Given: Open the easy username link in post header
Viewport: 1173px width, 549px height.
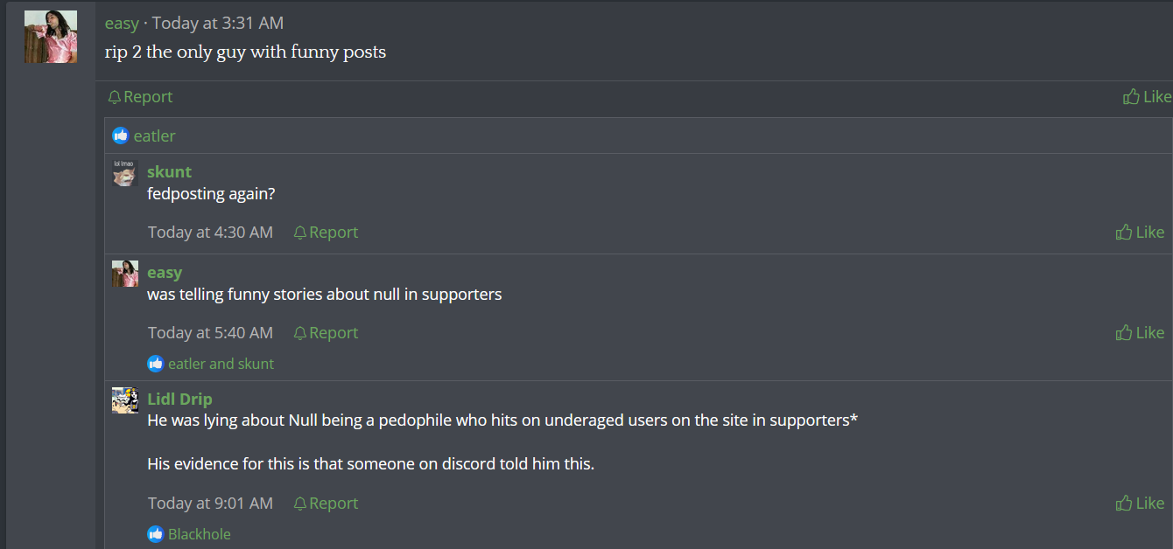Looking at the screenshot, I should coord(122,23).
